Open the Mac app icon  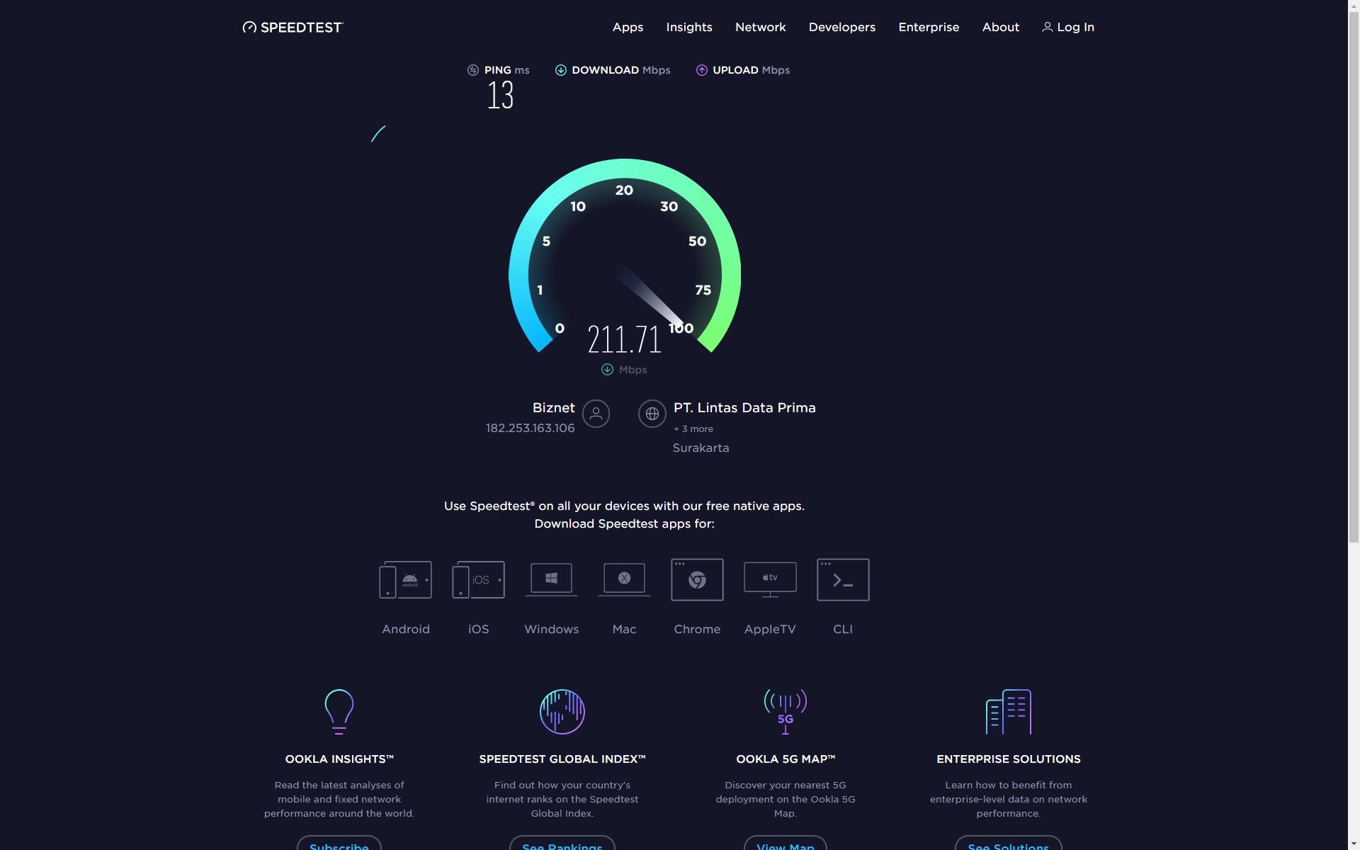[624, 580]
